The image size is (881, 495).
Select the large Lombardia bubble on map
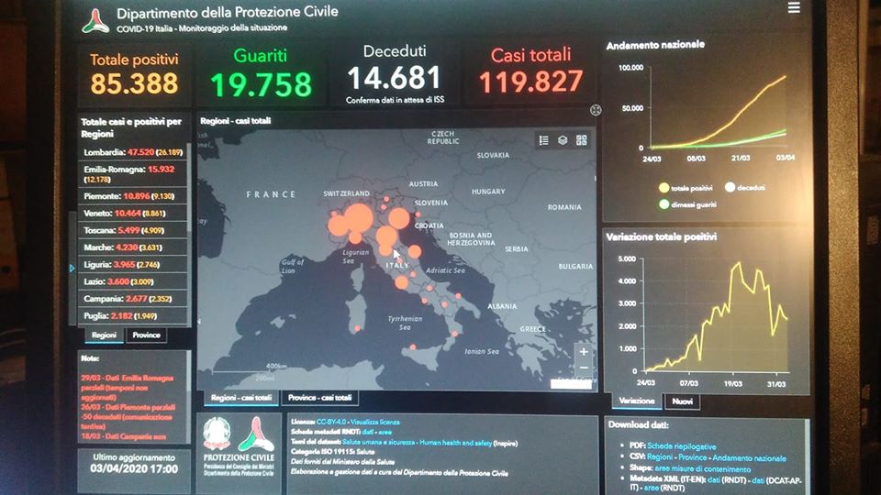(x=358, y=218)
